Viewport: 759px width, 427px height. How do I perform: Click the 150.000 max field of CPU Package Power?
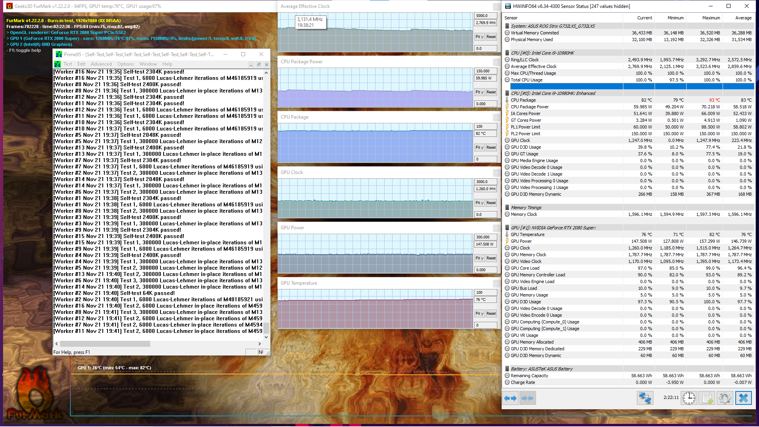point(485,71)
